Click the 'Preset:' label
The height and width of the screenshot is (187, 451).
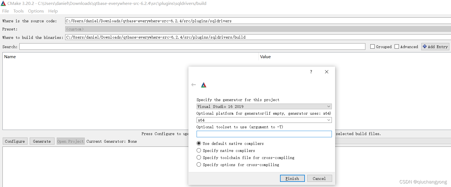pos(10,29)
